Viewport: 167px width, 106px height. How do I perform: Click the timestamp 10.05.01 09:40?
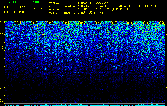pos(14,12)
